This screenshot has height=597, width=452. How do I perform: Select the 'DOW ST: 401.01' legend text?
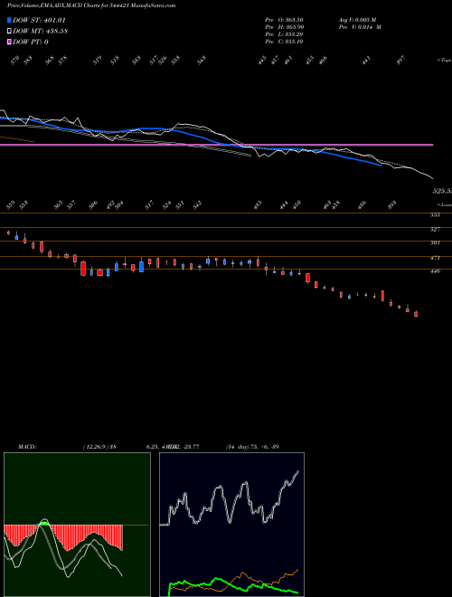[x=39, y=20]
